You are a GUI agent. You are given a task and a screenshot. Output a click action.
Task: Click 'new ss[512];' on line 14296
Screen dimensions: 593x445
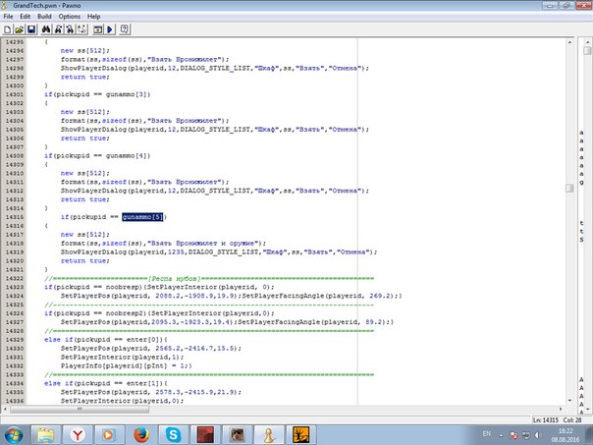pyautogui.click(x=85, y=51)
